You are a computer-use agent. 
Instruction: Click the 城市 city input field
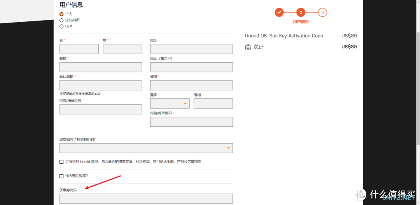pos(191,85)
